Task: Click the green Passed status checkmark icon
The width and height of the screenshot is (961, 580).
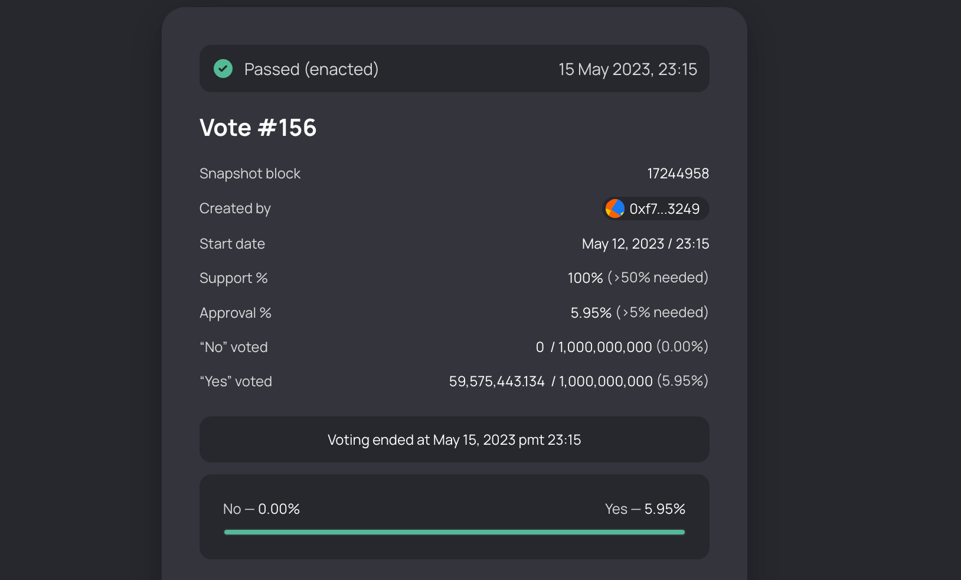Action: point(223,69)
